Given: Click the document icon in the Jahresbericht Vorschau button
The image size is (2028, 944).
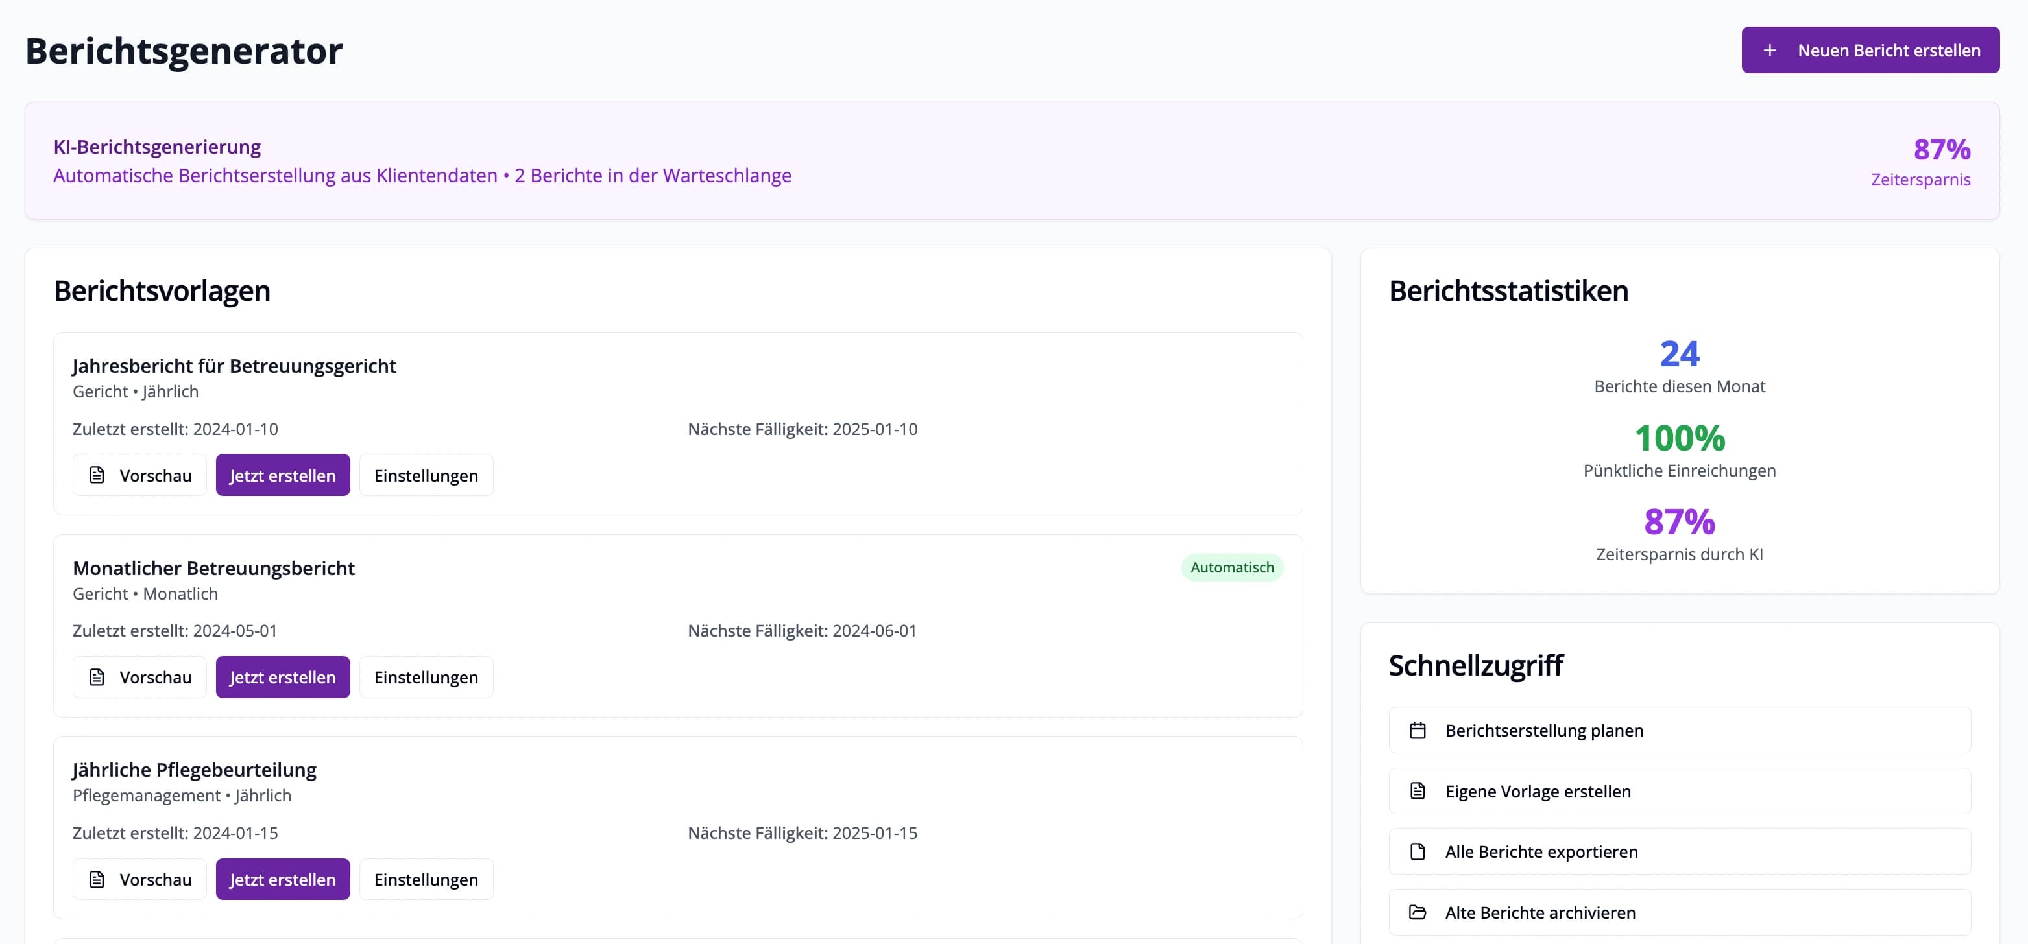Looking at the screenshot, I should 97,475.
